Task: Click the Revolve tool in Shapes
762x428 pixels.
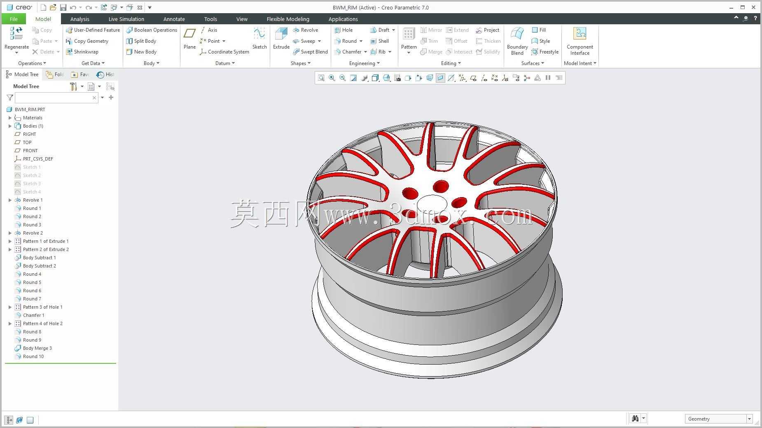Action: pos(306,30)
